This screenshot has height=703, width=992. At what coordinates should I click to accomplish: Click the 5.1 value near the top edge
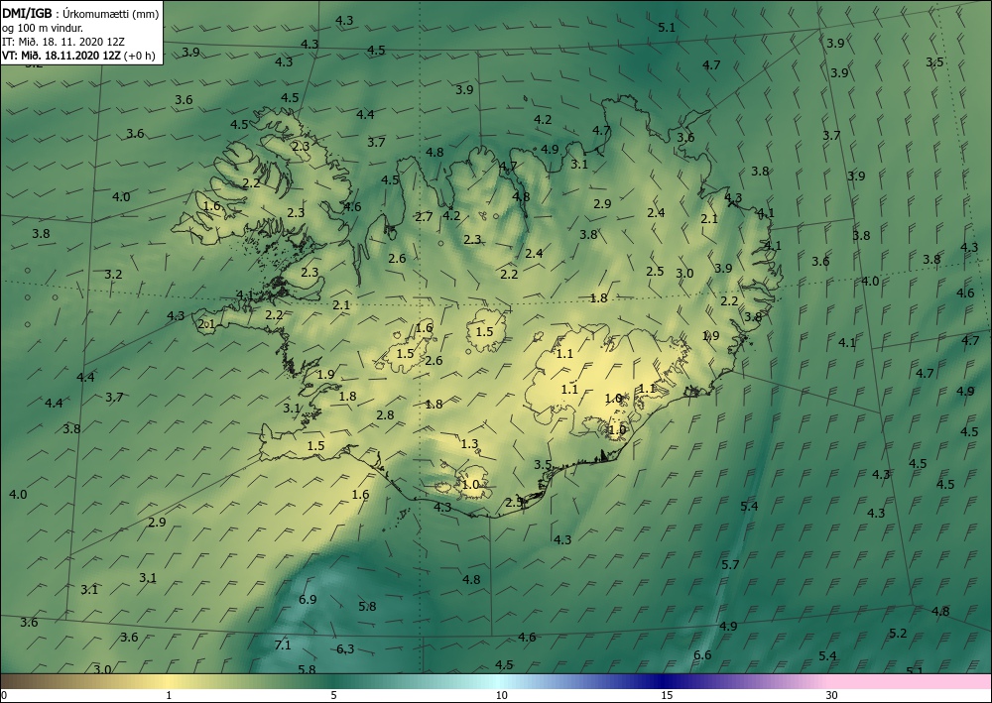tap(667, 27)
